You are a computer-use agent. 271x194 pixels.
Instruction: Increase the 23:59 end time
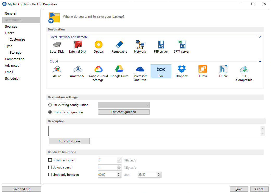pyautogui.click(x=159, y=173)
